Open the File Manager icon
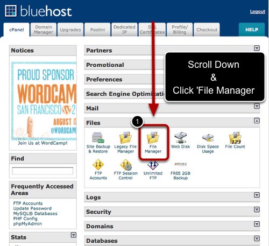The image size is (269, 246). click(153, 142)
